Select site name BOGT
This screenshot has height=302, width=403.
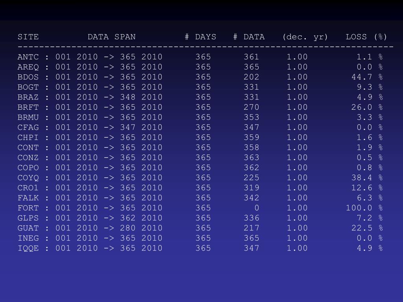(28, 87)
